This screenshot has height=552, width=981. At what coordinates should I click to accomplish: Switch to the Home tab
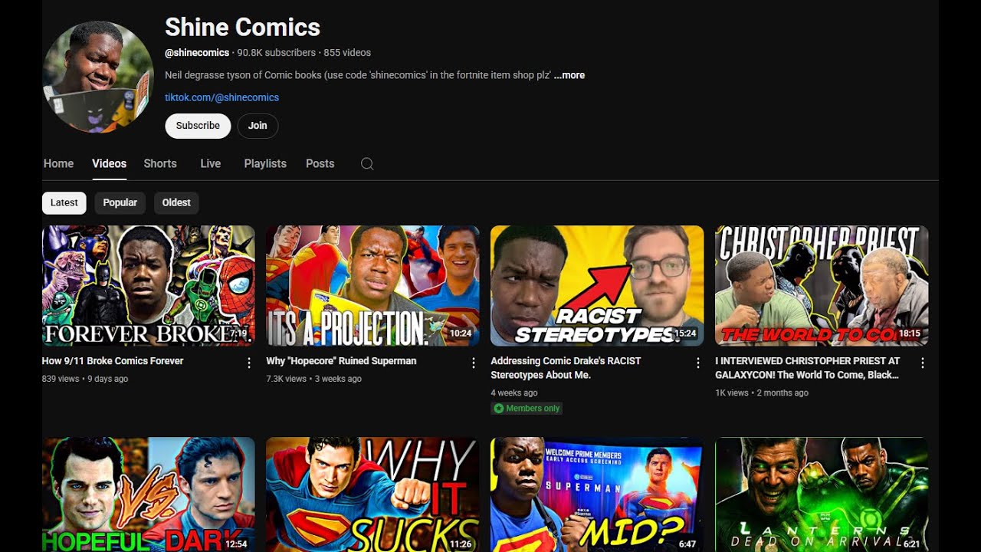58,163
